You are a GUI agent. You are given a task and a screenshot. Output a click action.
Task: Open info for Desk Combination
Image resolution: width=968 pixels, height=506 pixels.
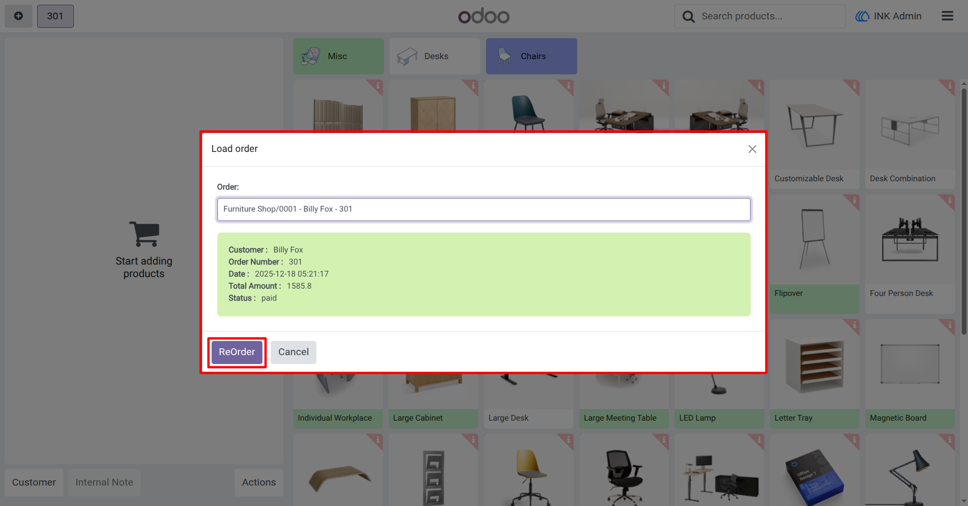point(949,86)
